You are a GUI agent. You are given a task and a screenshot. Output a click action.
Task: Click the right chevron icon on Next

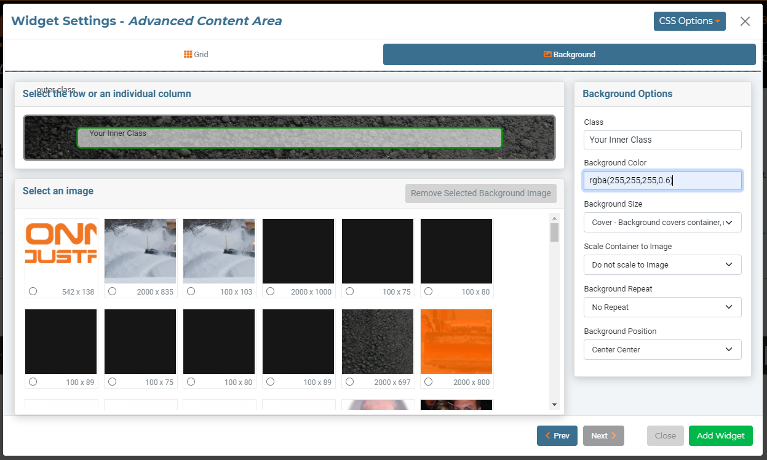[614, 435]
